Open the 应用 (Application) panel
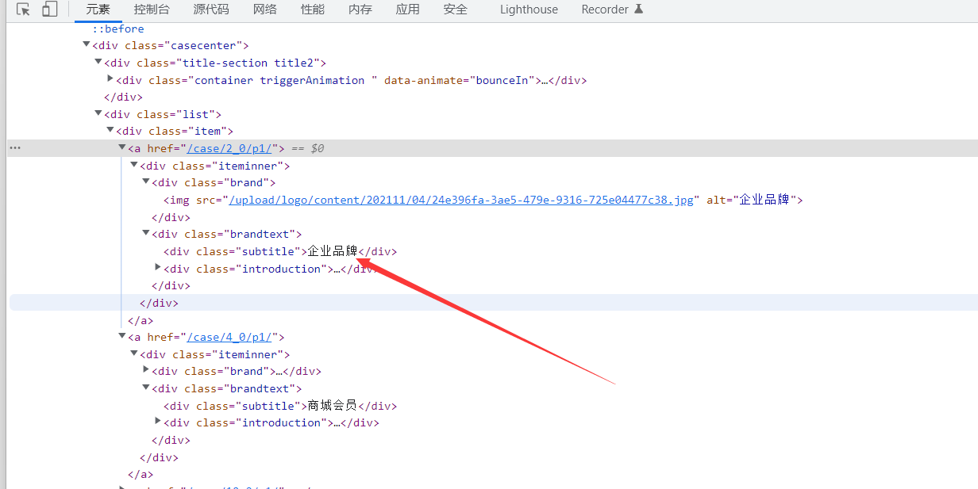This screenshot has width=978, height=489. 407,10
